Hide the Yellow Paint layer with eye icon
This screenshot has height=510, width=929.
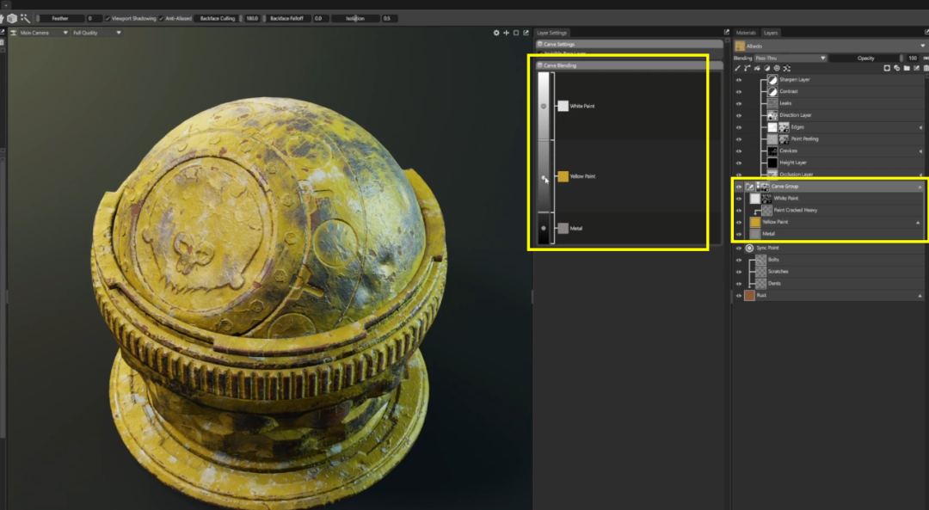pyautogui.click(x=739, y=222)
